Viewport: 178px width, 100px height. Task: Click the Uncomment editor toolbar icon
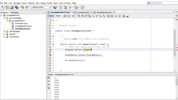pyautogui.click(x=127, y=16)
